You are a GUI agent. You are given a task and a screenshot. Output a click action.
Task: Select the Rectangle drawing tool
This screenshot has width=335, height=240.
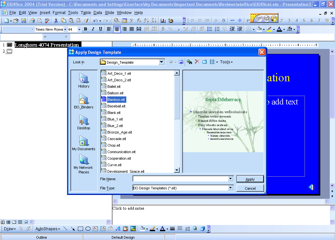[80, 229]
